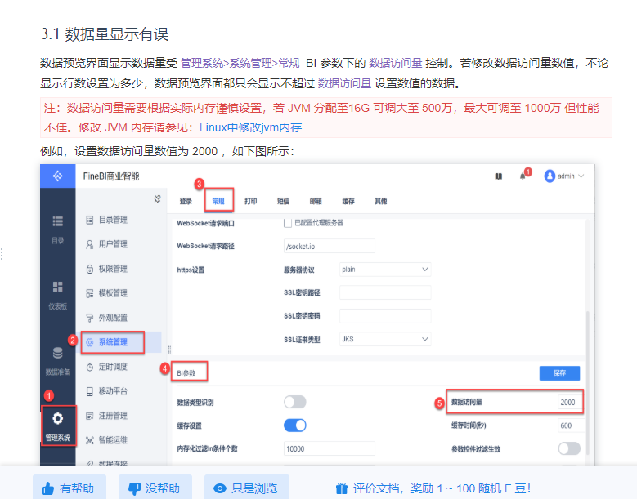The height and width of the screenshot is (499, 637).
Task: Click the FineBI logo icon
Action: (58, 176)
